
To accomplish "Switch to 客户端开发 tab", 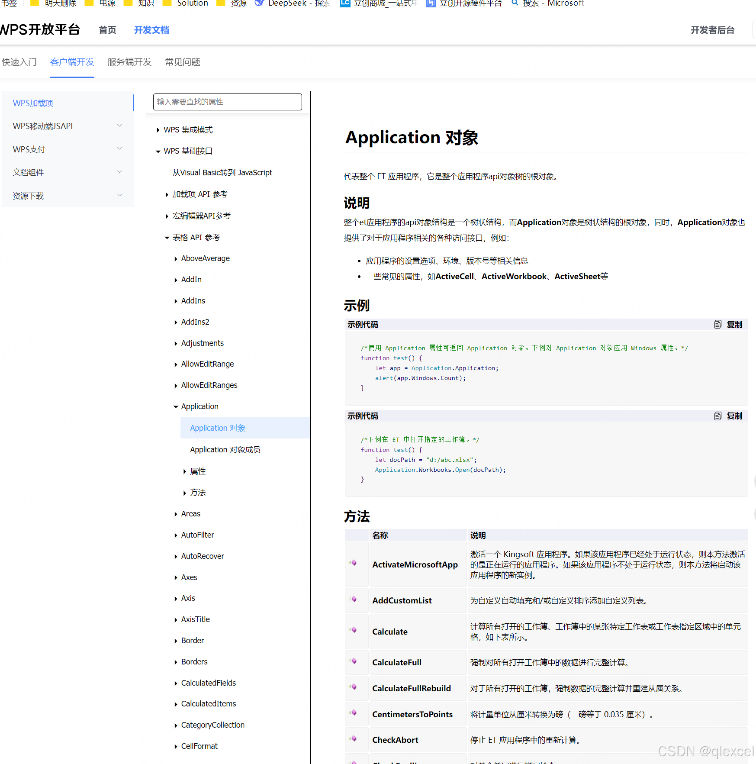I will pos(72,62).
